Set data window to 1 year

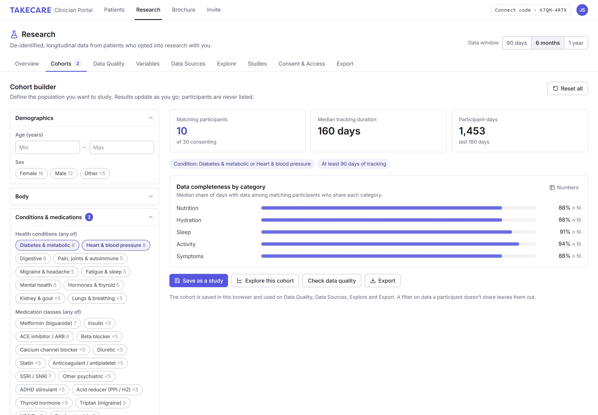[x=576, y=43]
